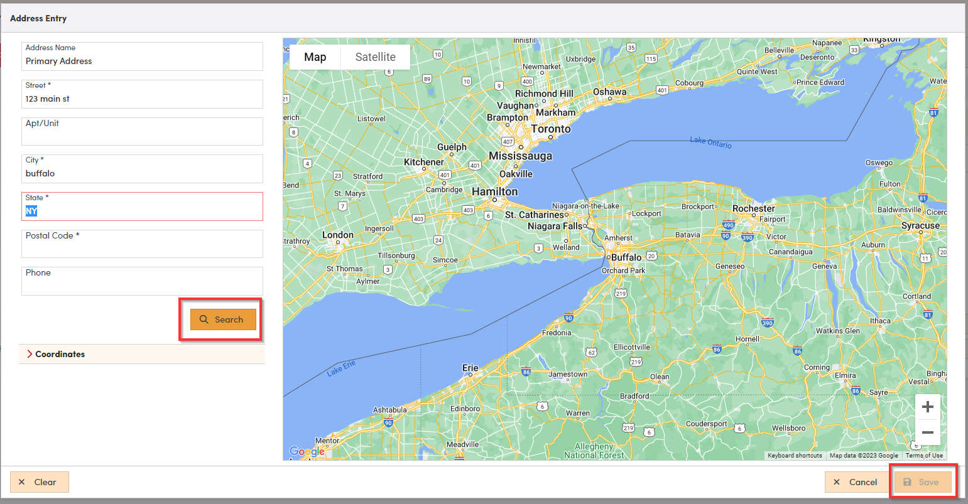
Task: Click the Google logo on the map
Action: (307, 451)
